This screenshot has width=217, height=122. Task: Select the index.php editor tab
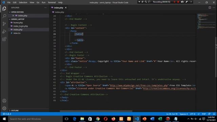[59, 7]
